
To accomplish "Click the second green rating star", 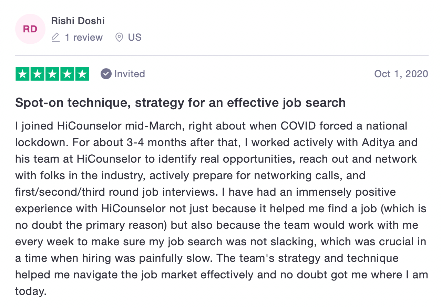I will (x=38, y=74).
